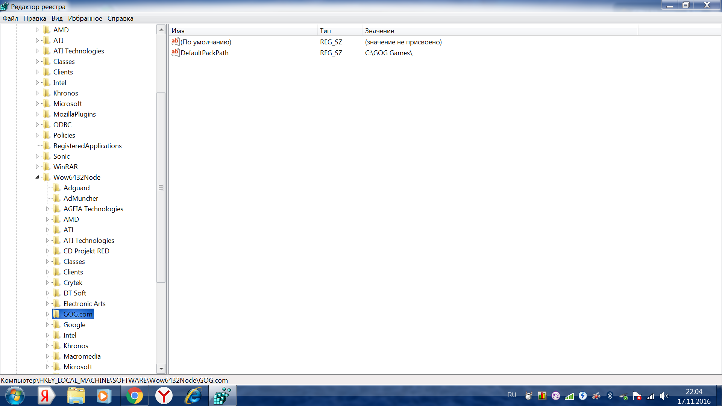This screenshot has height=406, width=722.
Task: Click the Adguard folder icon
Action: [x=57, y=188]
